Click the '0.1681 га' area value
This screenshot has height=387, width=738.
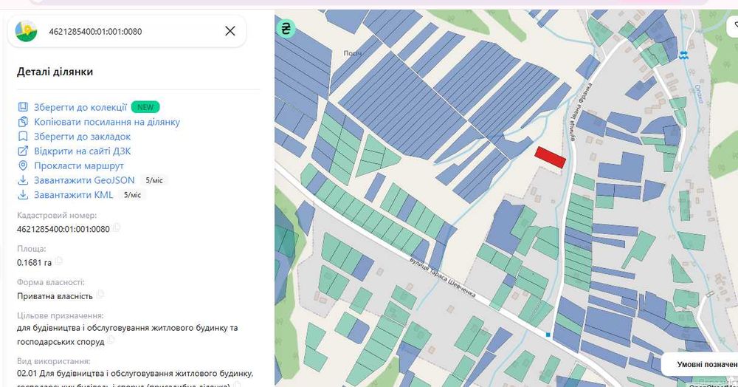point(35,263)
